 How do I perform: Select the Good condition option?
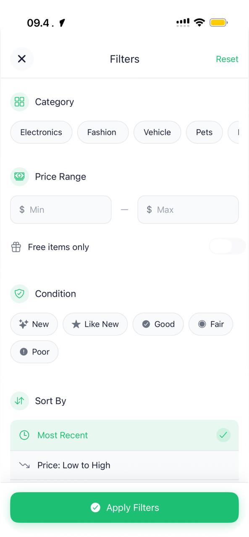click(158, 324)
